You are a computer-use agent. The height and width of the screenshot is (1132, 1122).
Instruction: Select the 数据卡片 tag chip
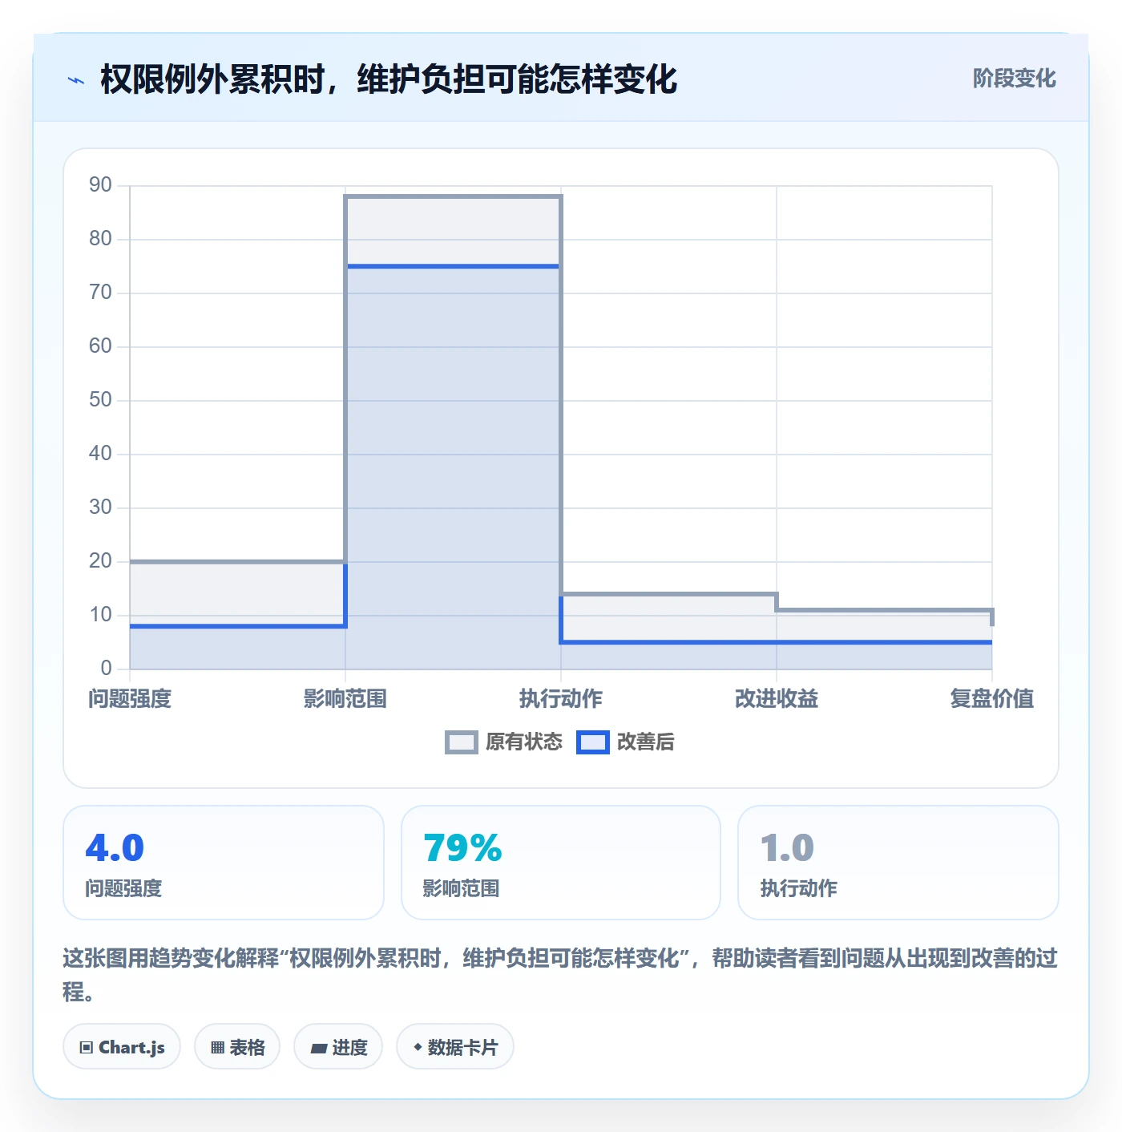455,1047
